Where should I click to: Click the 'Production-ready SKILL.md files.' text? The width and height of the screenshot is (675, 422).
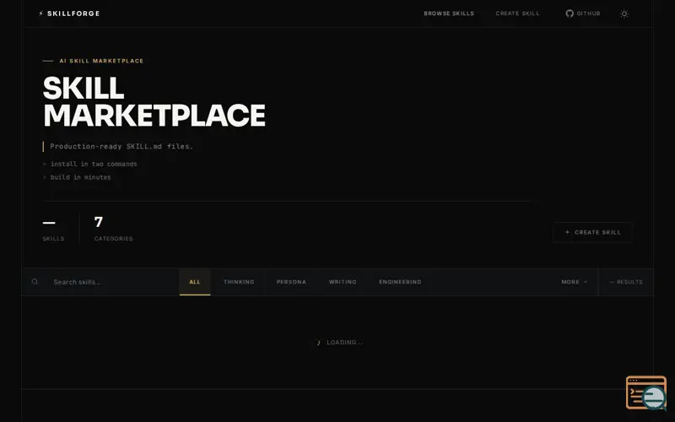coord(121,146)
